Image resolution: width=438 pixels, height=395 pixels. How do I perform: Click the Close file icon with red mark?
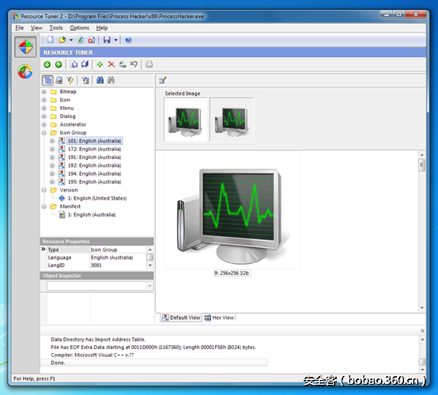92,40
